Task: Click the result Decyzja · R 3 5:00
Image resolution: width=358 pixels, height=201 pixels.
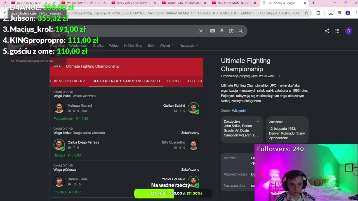Action: [67, 155]
